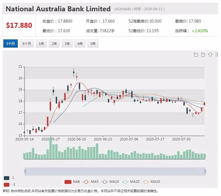This screenshot has height=196, width=221.
Task: Click the 最低价：17.630 text
Action: 56,31
